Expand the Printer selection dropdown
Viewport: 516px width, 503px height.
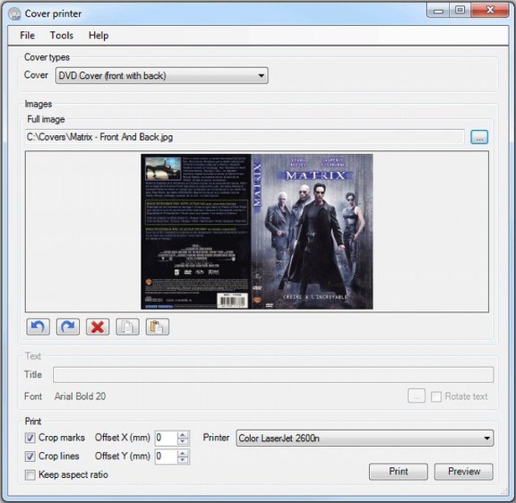click(x=364, y=438)
